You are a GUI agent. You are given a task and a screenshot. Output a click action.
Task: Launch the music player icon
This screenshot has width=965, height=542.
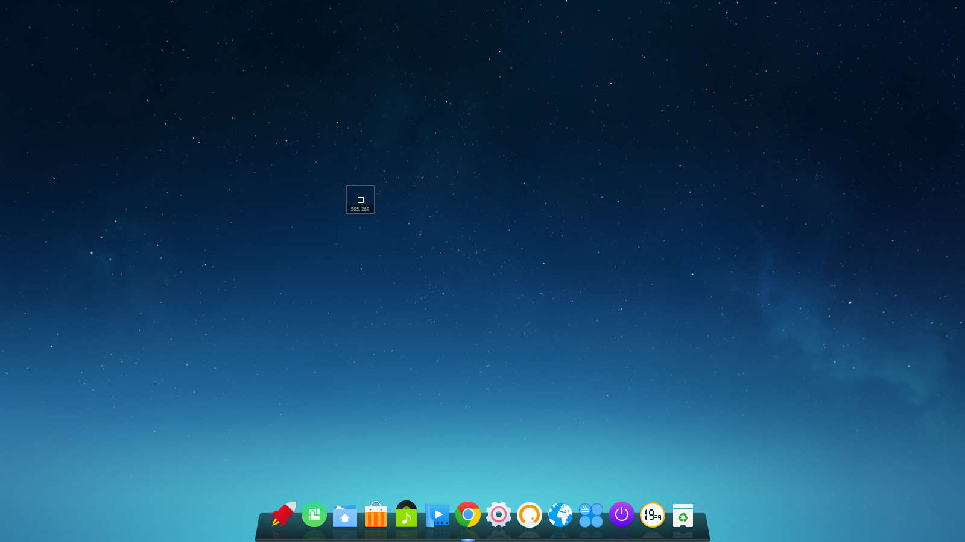coord(407,514)
